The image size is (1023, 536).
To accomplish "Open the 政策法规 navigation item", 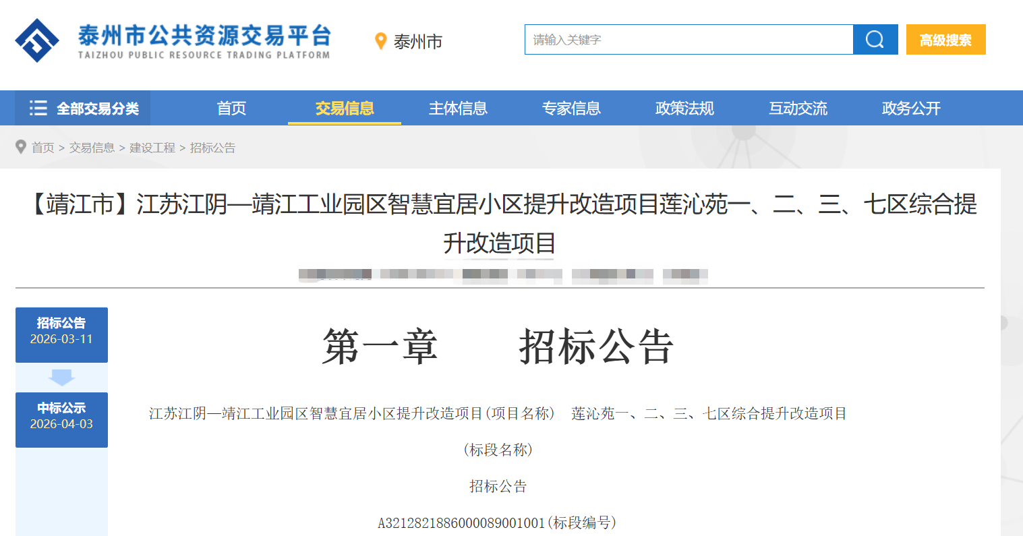I will coord(684,109).
